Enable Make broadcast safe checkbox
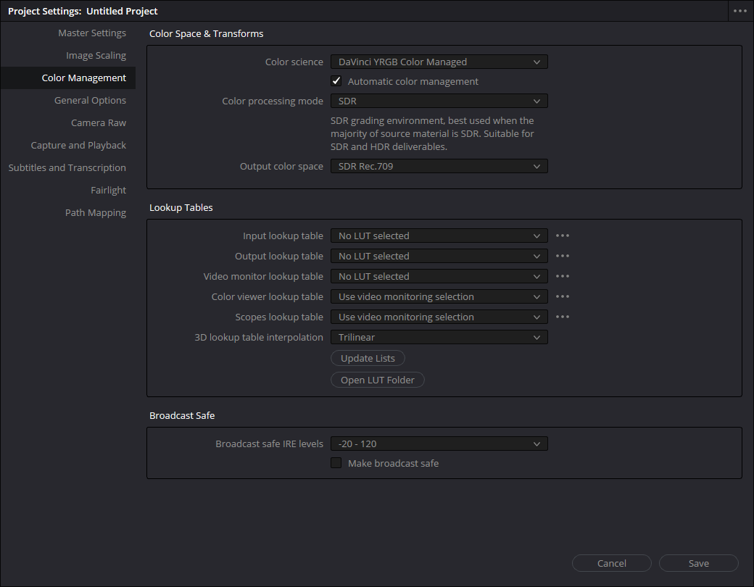 click(336, 463)
